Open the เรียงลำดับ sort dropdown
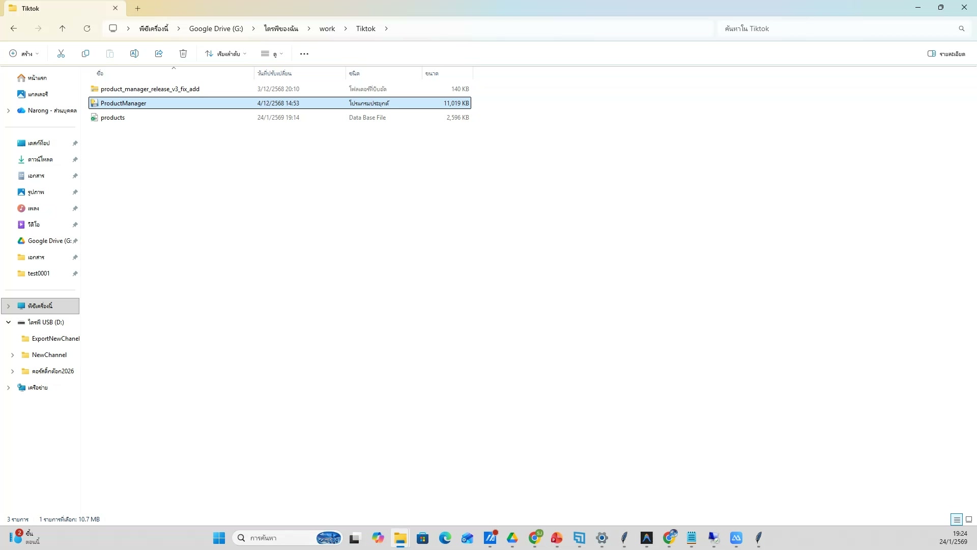 click(225, 53)
